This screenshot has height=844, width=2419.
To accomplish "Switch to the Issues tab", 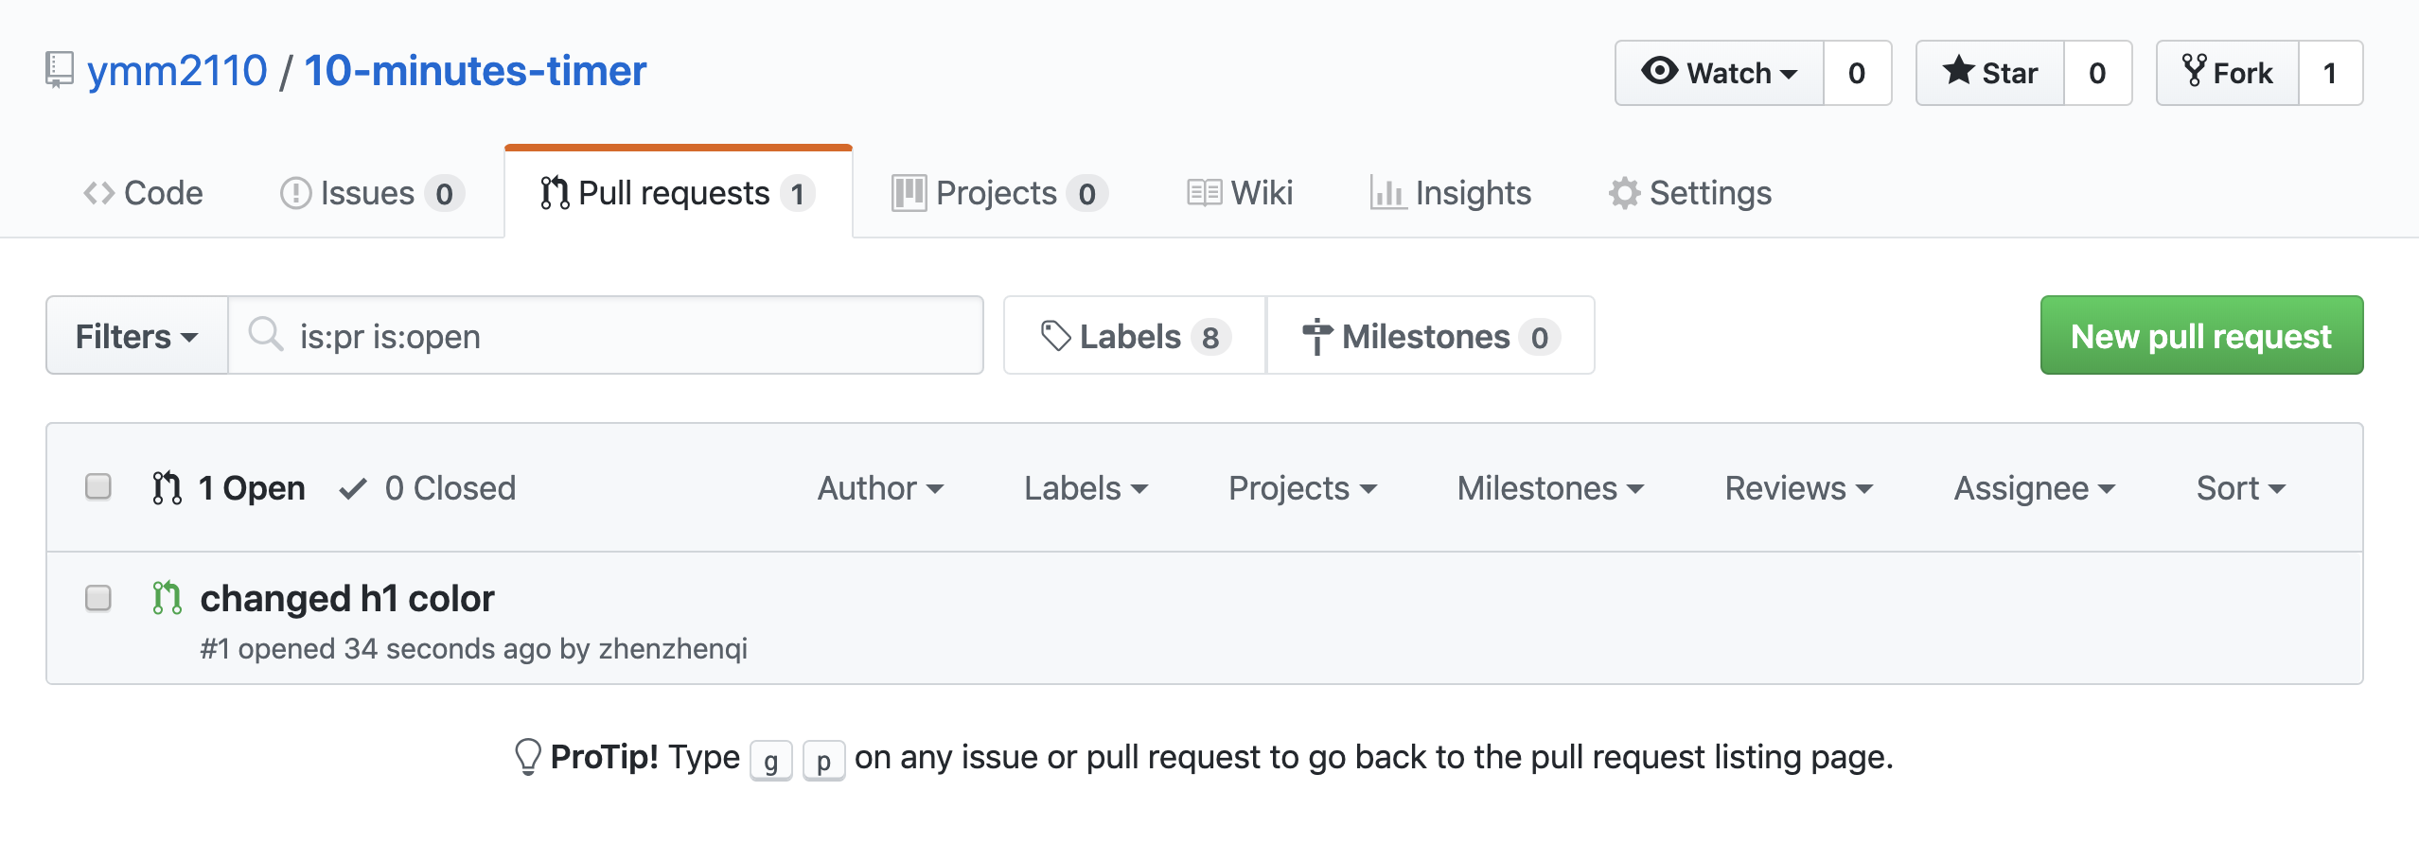I will pos(372,193).
